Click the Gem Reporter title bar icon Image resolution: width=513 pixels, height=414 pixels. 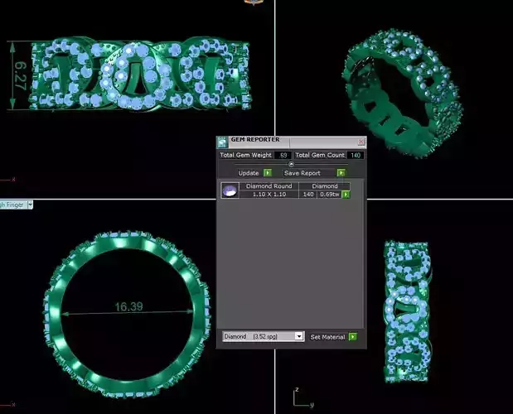(222, 142)
